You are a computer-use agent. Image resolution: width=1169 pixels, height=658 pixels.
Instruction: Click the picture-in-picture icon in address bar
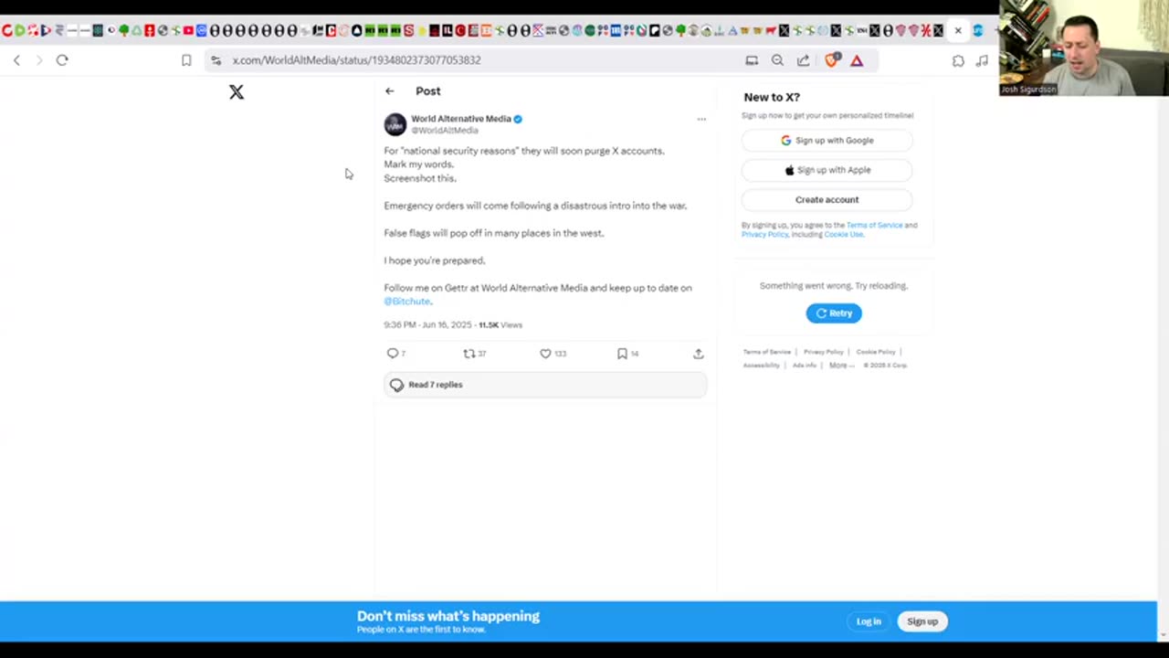click(752, 60)
